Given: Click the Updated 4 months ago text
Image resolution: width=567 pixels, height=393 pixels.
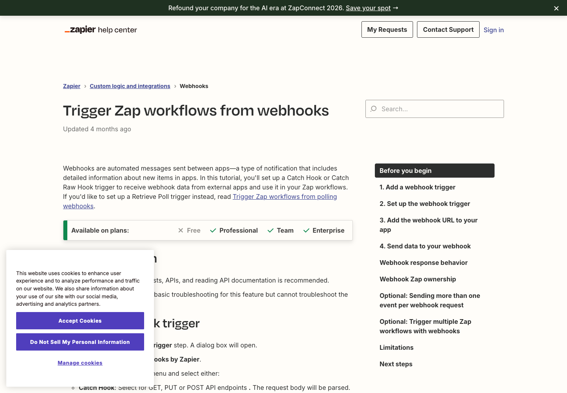Looking at the screenshot, I should [97, 129].
